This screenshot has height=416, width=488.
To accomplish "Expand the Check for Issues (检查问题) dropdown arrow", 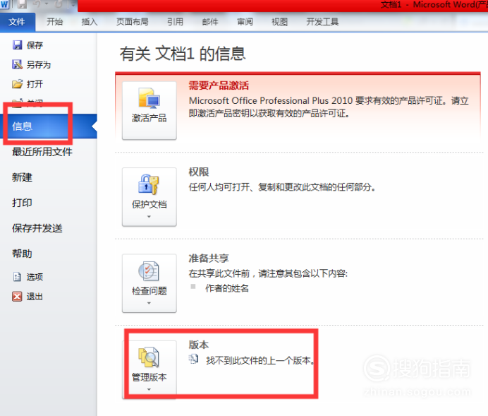I will [149, 303].
